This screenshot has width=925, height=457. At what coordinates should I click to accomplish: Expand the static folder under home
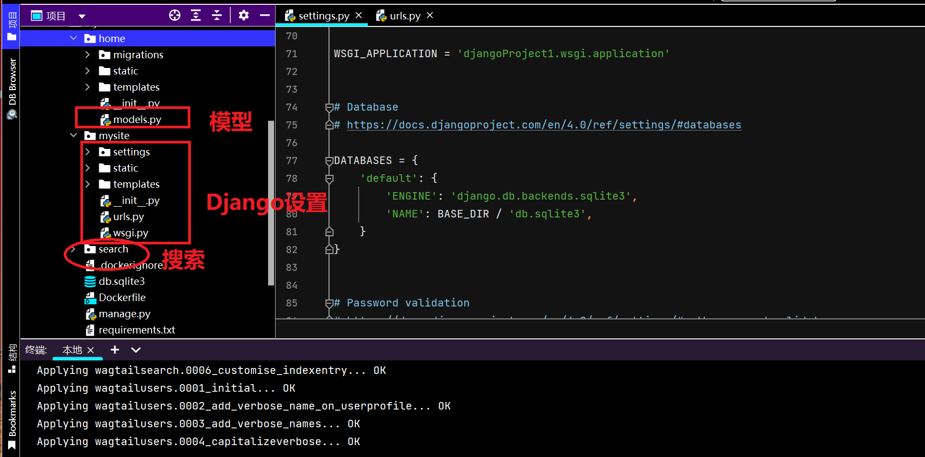[87, 71]
